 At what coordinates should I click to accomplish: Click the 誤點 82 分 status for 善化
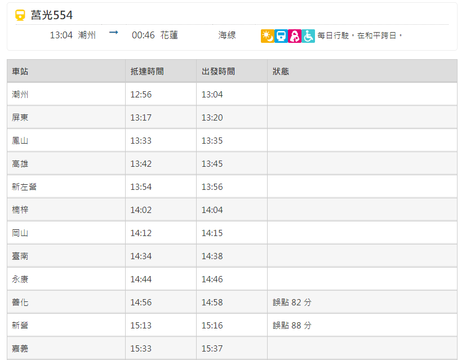292,303
